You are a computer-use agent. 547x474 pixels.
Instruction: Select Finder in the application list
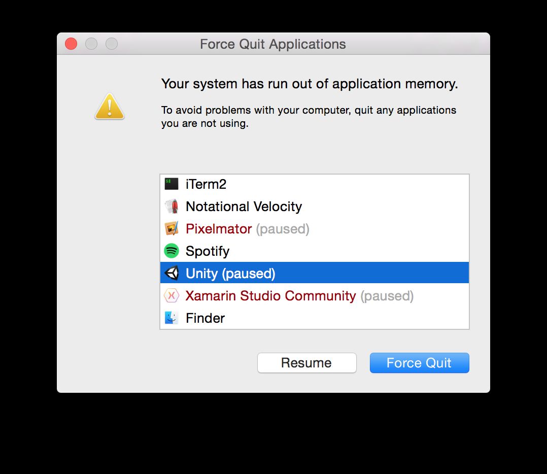point(315,318)
